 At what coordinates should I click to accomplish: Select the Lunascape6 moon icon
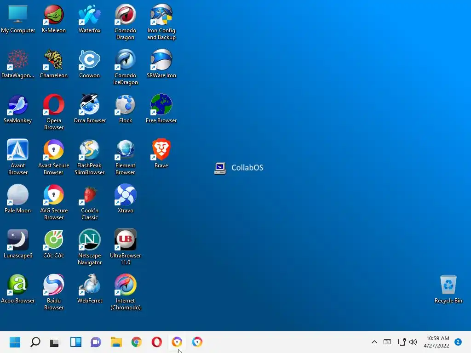click(18, 244)
